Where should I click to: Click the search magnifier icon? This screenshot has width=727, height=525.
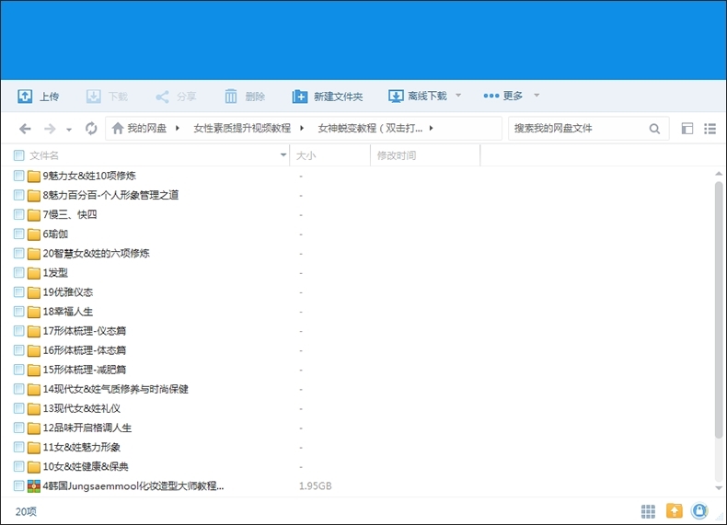(654, 129)
